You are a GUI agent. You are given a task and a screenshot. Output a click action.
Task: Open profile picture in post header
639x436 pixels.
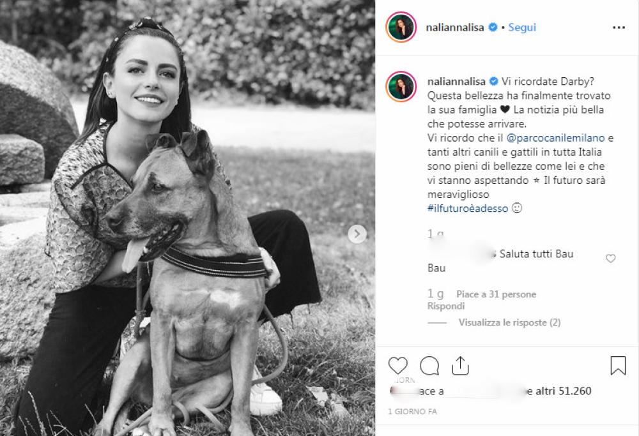pos(401,28)
